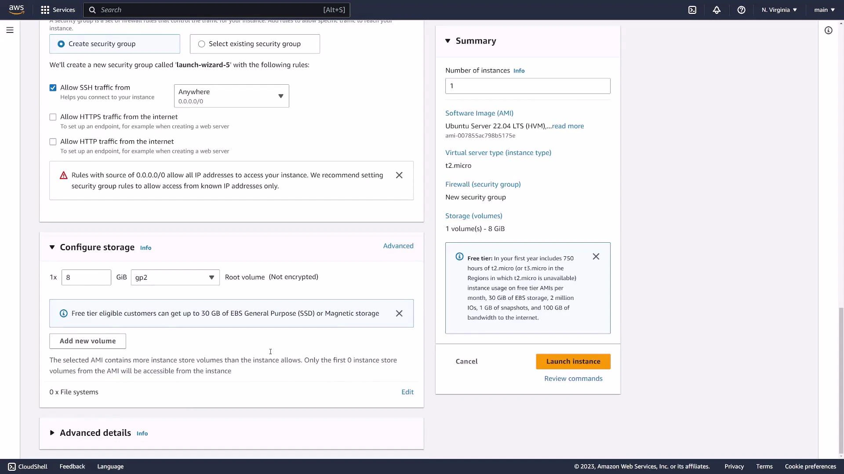Viewport: 844px width, 474px height.
Task: Expand the Advanced details section
Action: (x=52, y=433)
